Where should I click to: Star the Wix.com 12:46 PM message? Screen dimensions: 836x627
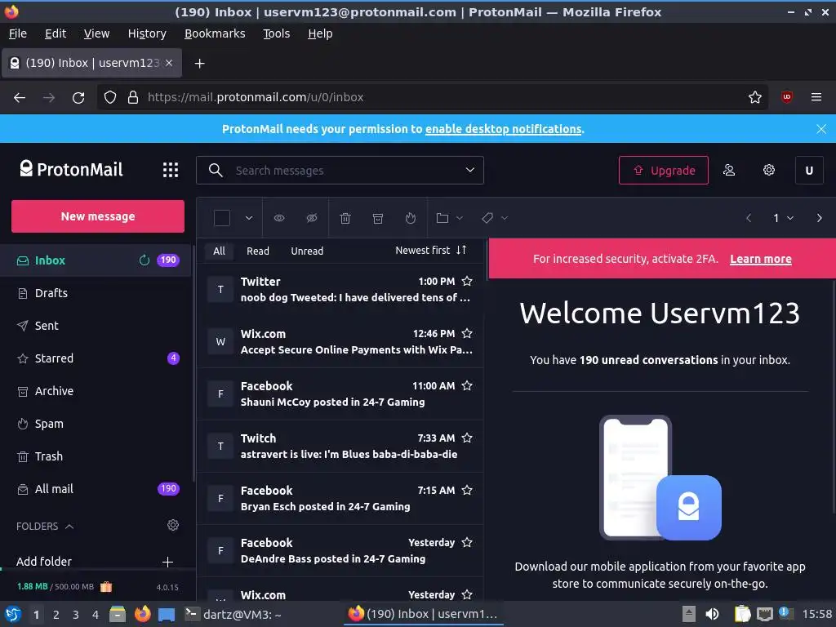point(467,333)
